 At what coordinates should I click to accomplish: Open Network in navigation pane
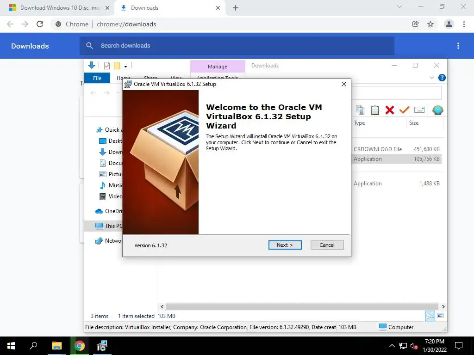point(109,240)
